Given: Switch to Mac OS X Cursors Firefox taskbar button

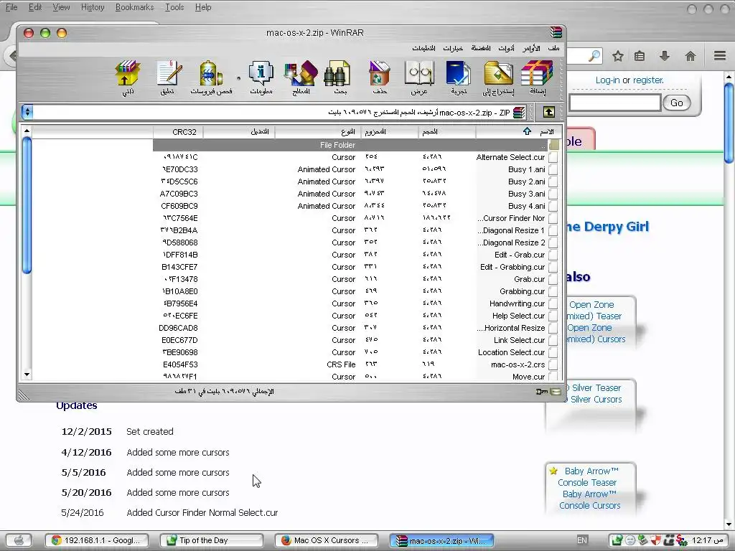Looking at the screenshot, I should [327, 540].
